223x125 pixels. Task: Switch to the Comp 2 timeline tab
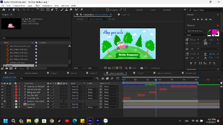[54, 73]
